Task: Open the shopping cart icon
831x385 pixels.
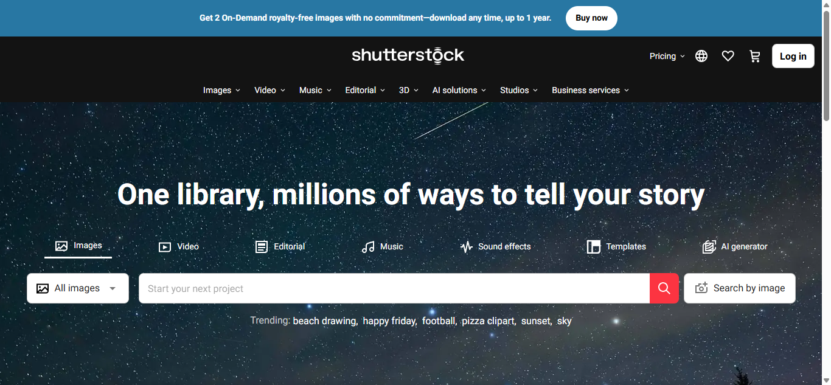Action: point(755,56)
